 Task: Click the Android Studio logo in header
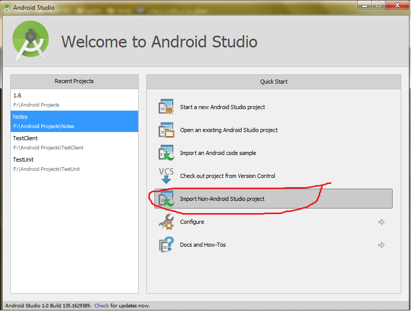(31, 40)
